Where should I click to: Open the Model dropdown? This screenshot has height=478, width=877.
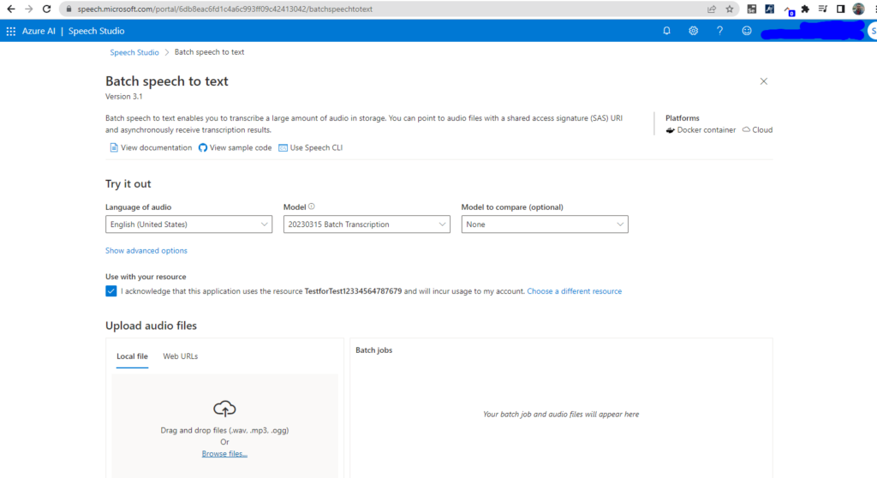(x=367, y=224)
